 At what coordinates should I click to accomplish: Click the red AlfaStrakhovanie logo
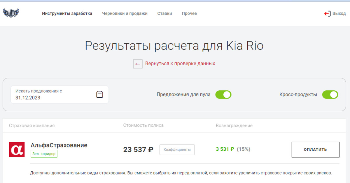coord(17,149)
